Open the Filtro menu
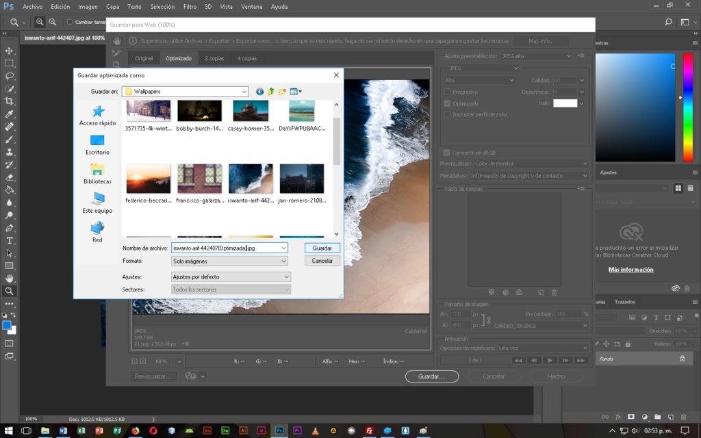This screenshot has height=438, width=701. pyautogui.click(x=190, y=6)
